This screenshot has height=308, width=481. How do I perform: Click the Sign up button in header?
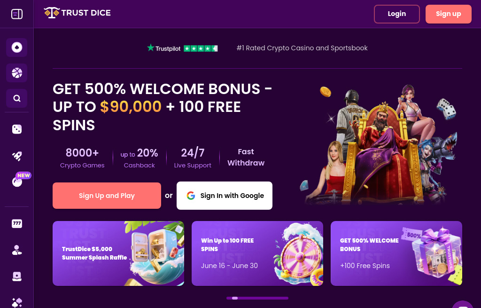tap(448, 14)
